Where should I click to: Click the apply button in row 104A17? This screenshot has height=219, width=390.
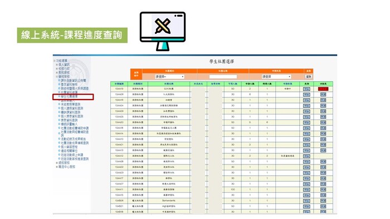pyautogui.click(x=323, y=178)
